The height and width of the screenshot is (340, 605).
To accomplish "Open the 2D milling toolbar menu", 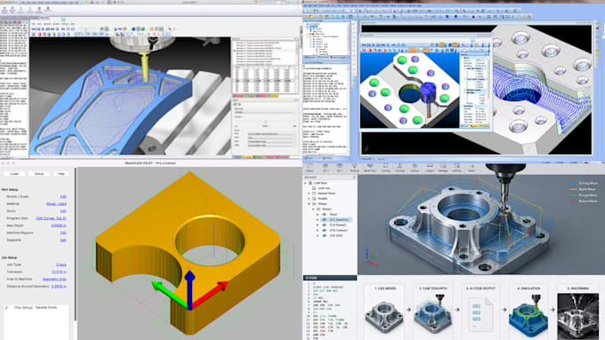I will coord(326,168).
